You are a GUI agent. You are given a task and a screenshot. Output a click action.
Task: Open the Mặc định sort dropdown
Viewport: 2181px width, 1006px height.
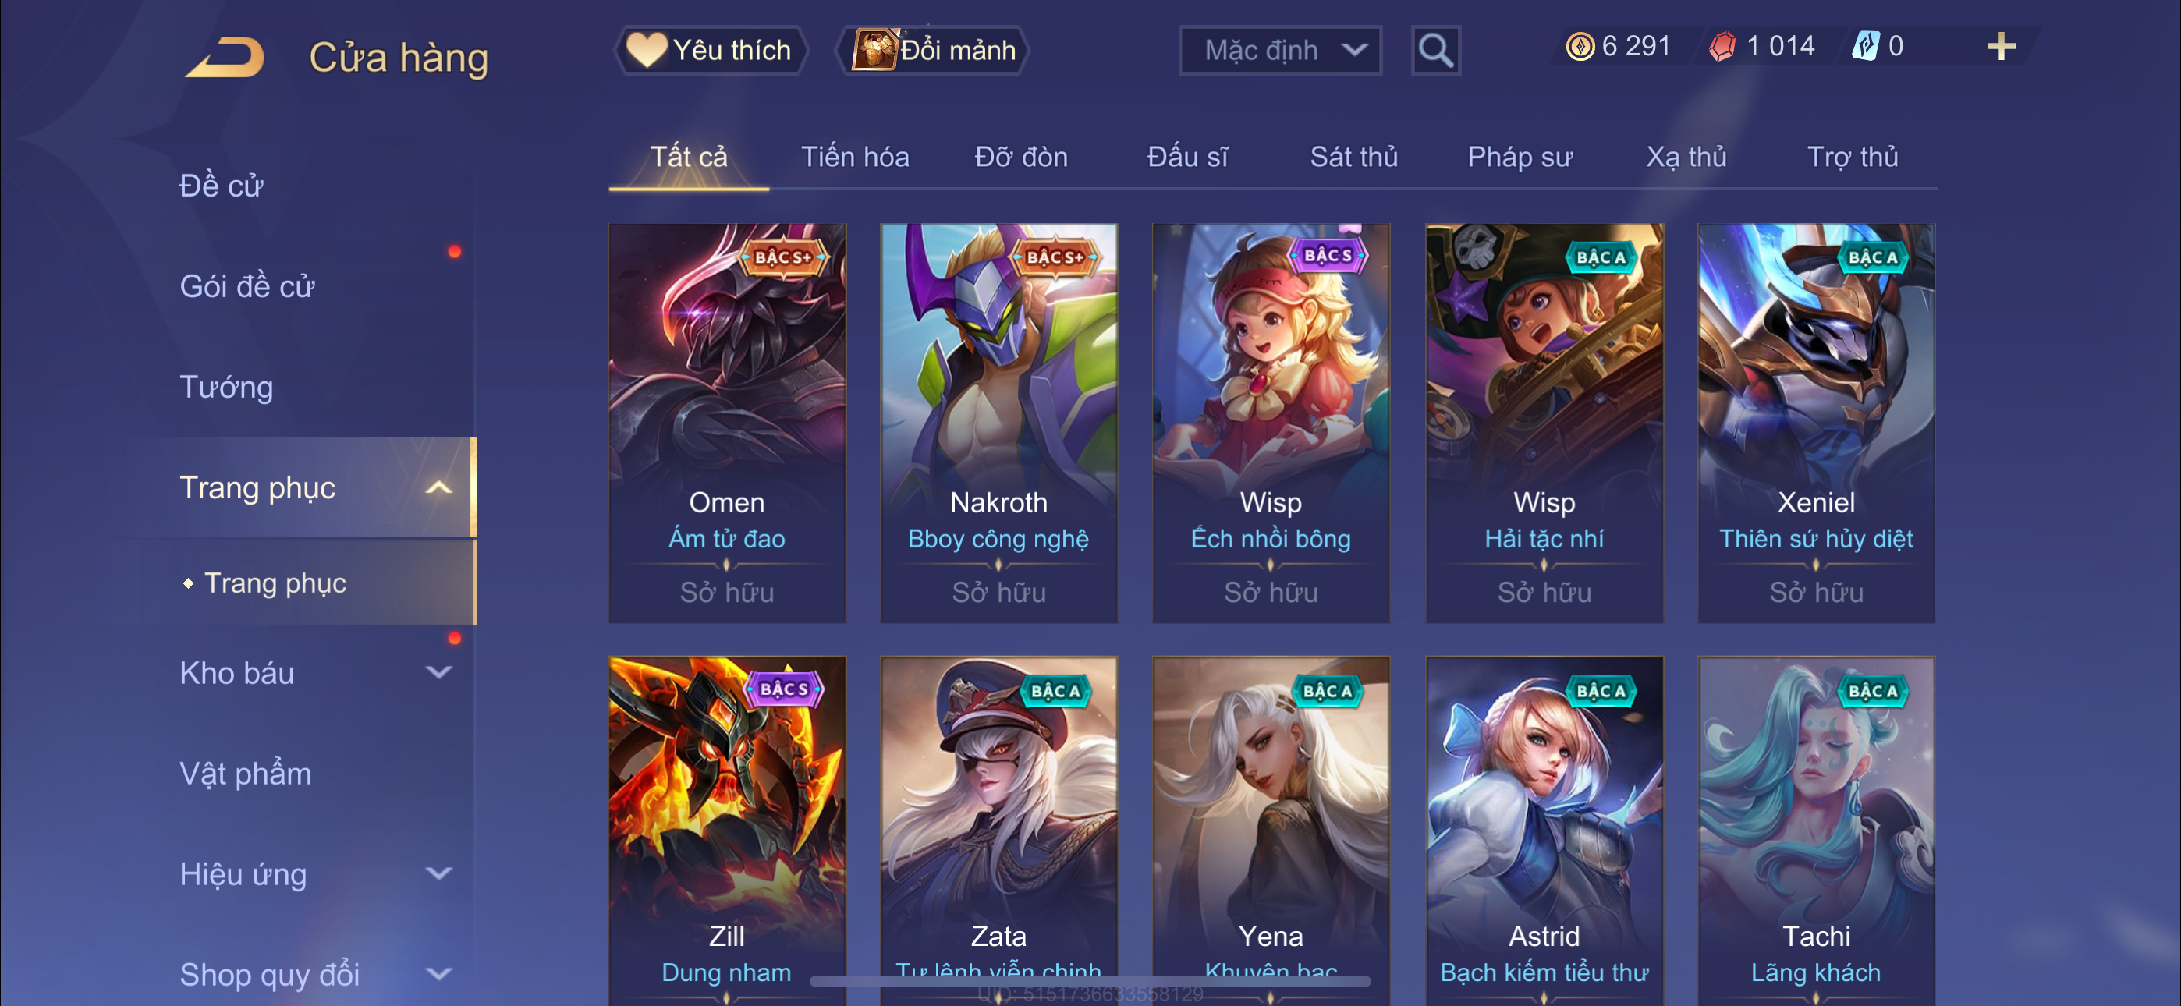coord(1280,51)
